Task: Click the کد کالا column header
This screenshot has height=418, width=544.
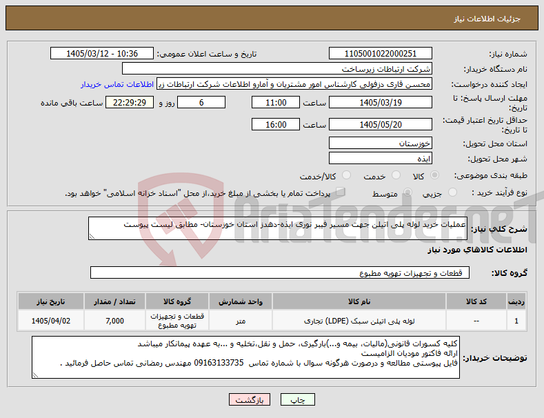Action: (x=476, y=301)
